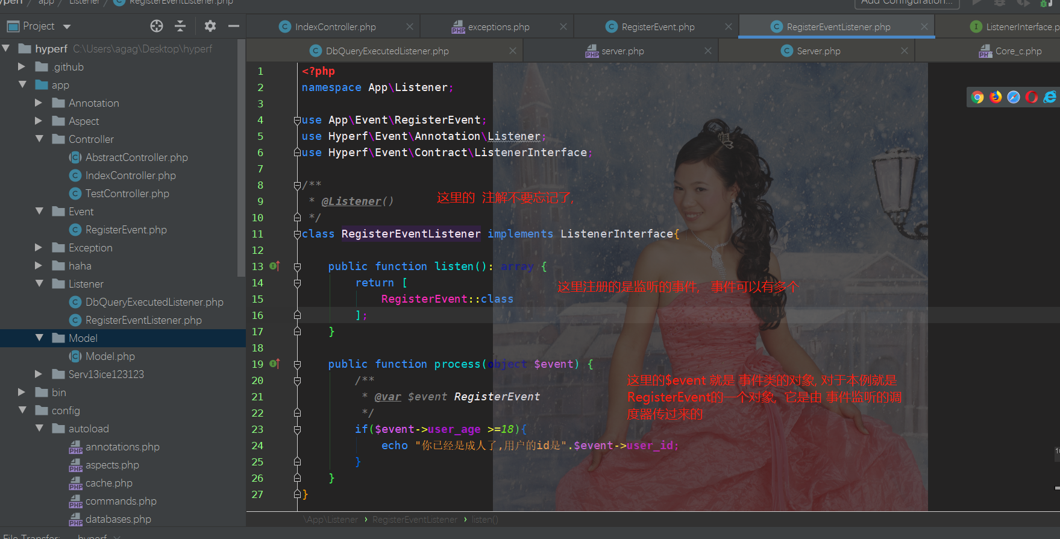Expand the .github folder
The image size is (1060, 539).
point(22,66)
